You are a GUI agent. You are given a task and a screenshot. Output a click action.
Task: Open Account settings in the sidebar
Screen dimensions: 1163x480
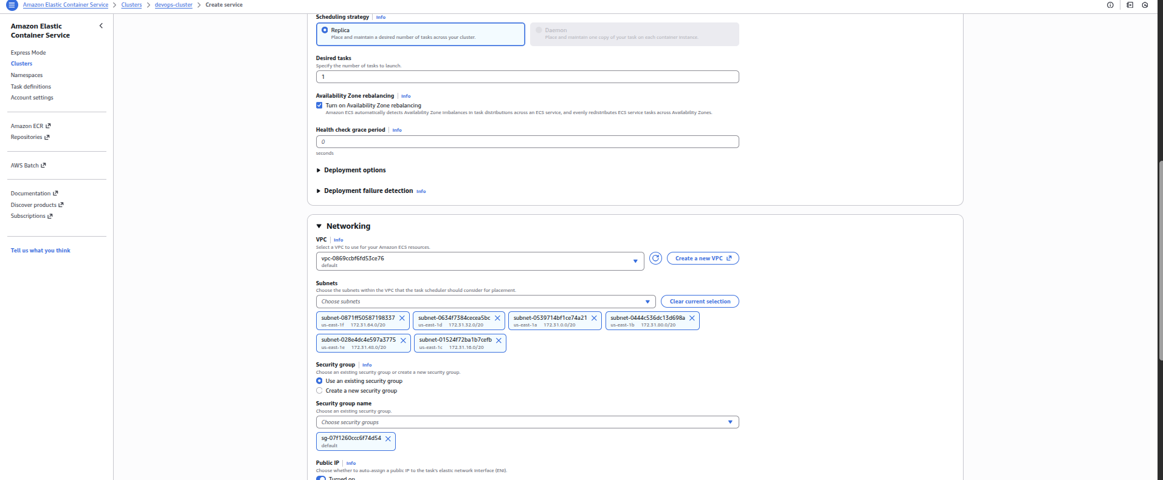(x=32, y=98)
